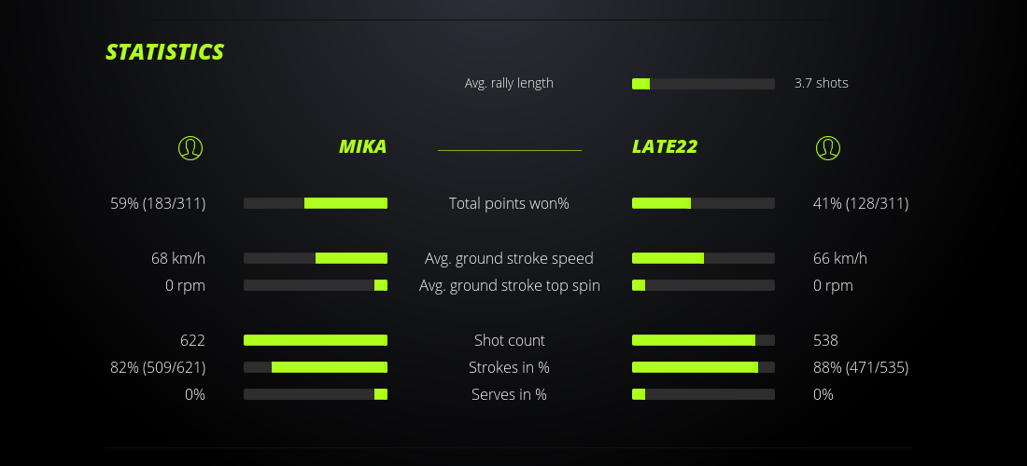
Task: Click the Avg. ground stroke top spin label
Action: 509,285
